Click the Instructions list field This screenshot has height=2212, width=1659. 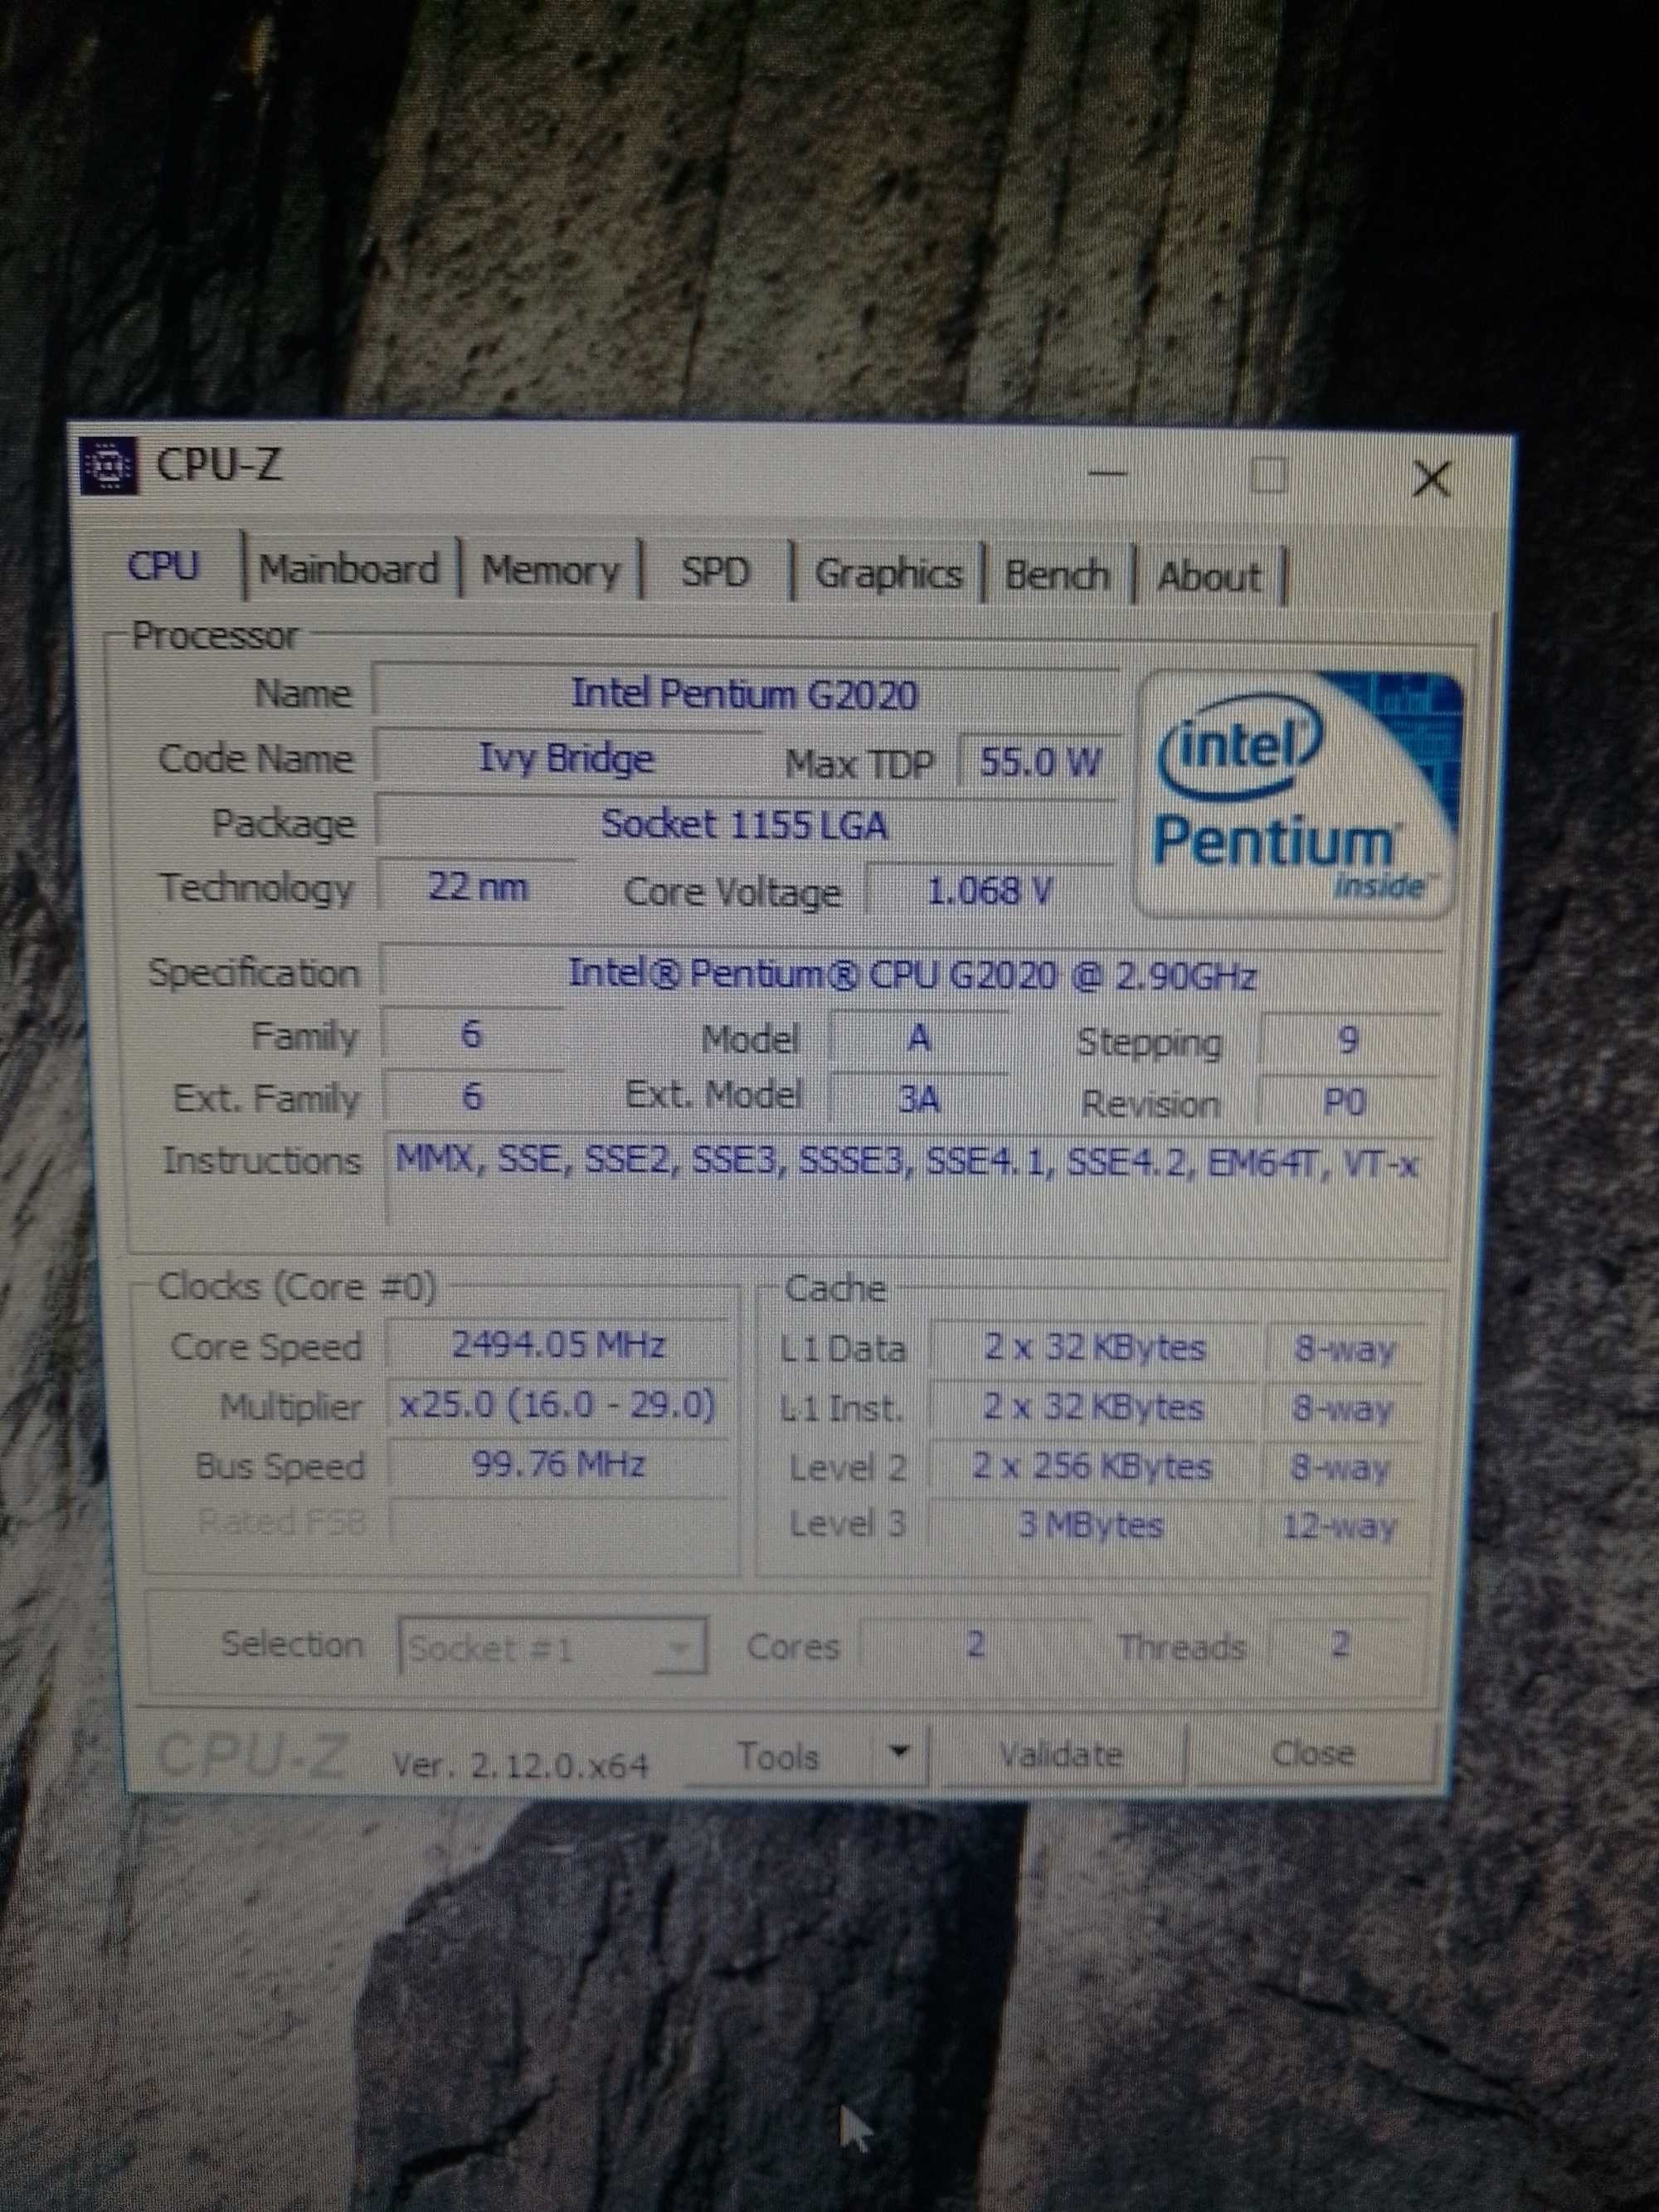(x=910, y=1180)
